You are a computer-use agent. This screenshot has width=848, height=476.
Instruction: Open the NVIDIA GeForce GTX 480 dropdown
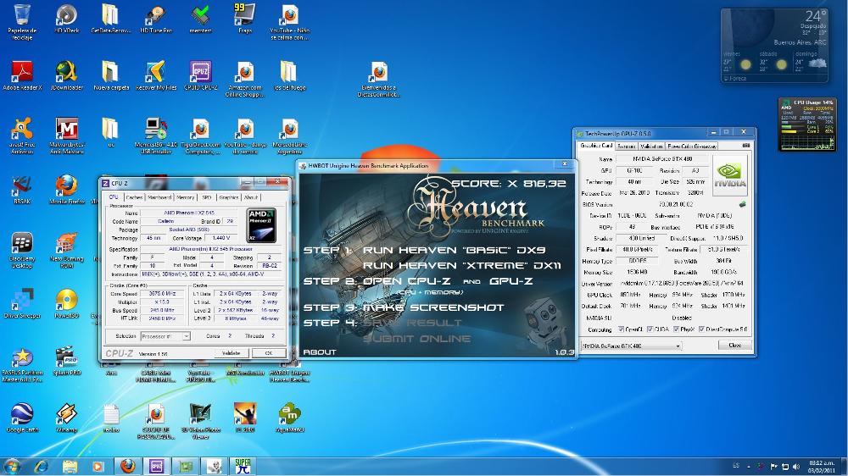[631, 346]
